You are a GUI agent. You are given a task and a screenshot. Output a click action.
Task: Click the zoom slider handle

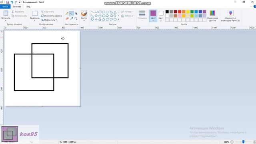click(244, 142)
